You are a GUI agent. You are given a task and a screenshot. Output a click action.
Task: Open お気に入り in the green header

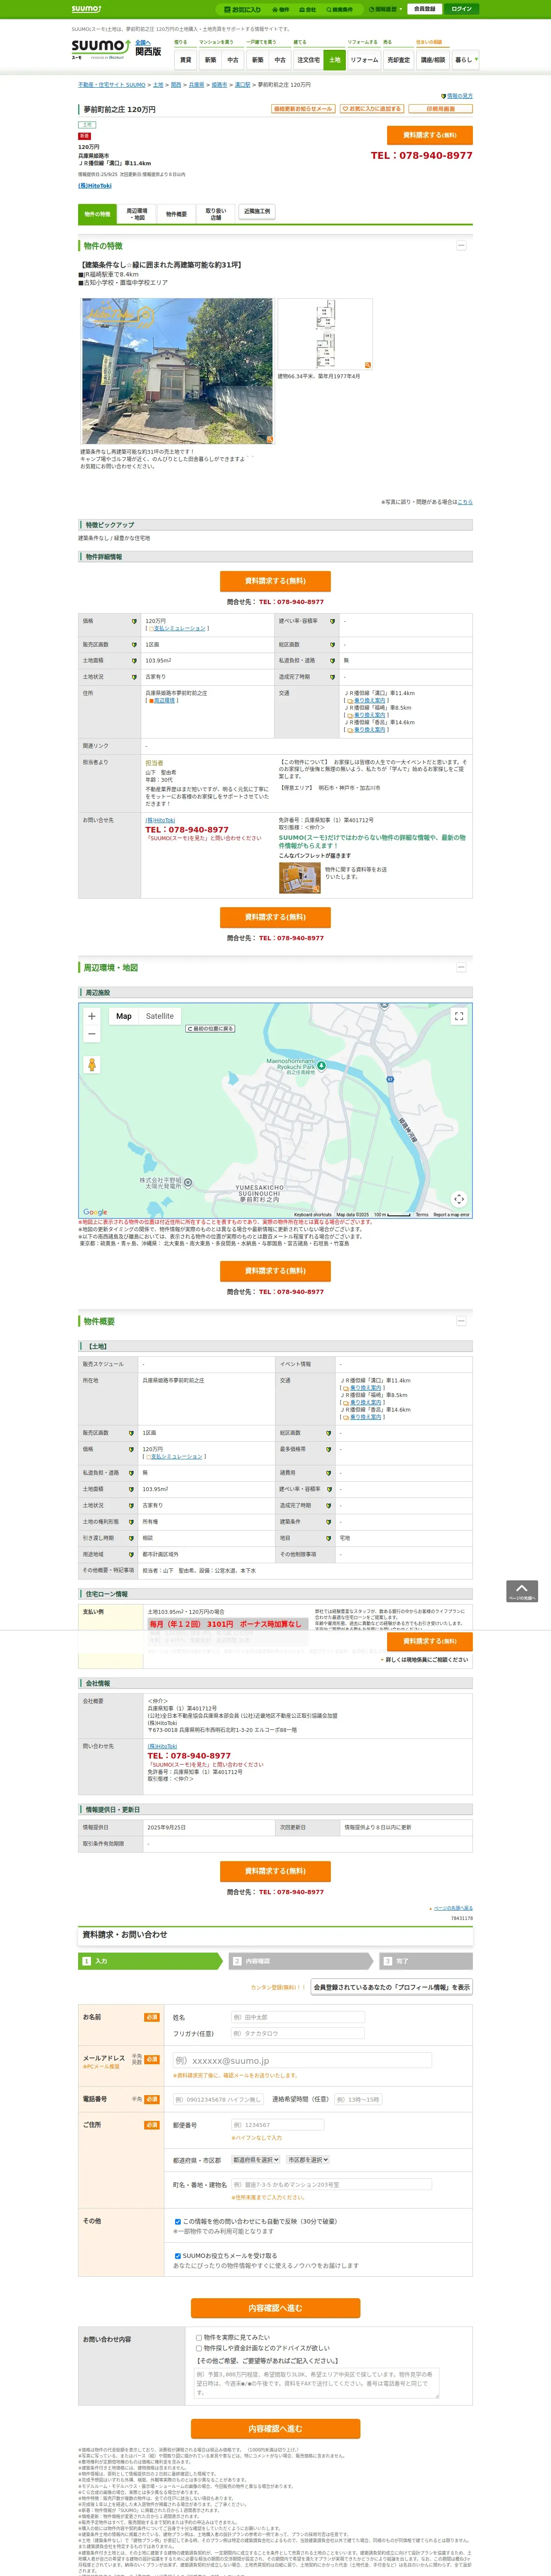pyautogui.click(x=243, y=9)
